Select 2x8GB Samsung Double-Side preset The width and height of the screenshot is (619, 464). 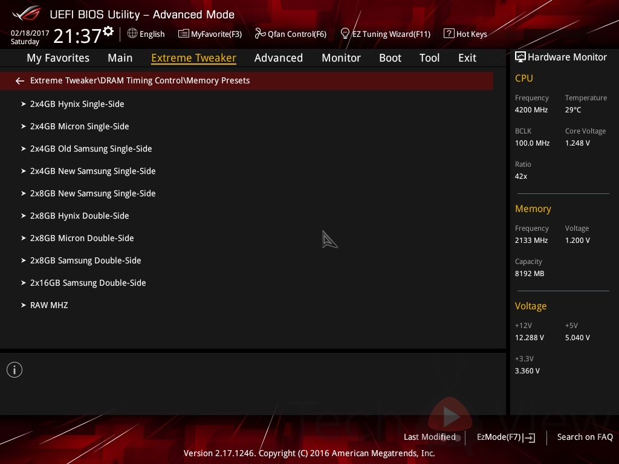point(85,260)
